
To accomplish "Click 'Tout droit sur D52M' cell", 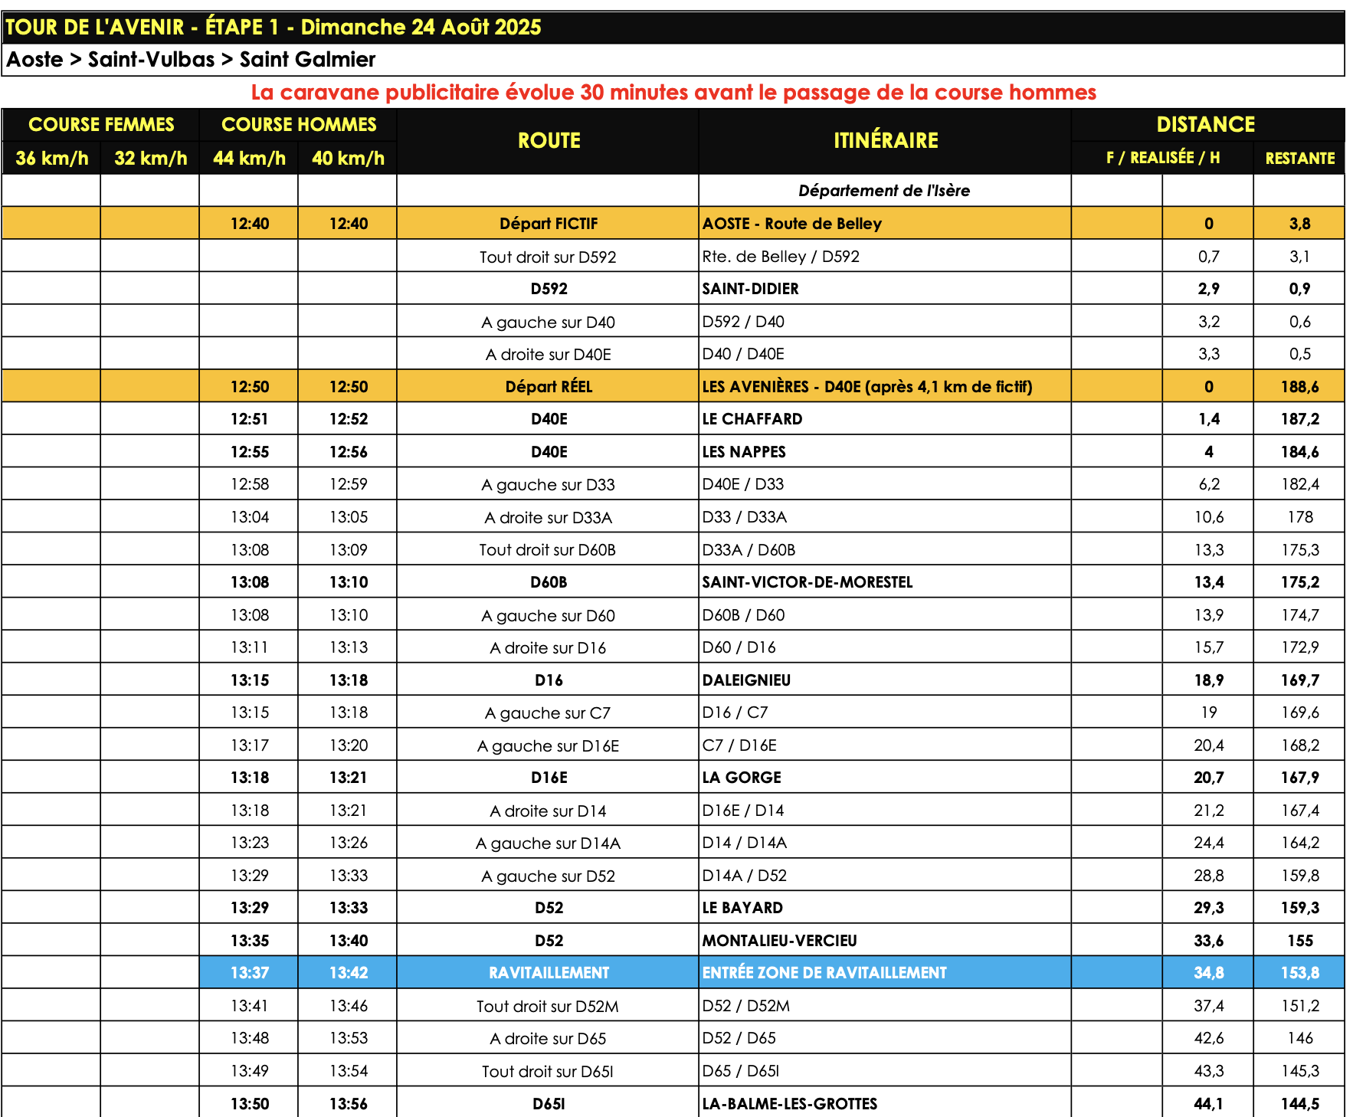I will tap(549, 1006).
